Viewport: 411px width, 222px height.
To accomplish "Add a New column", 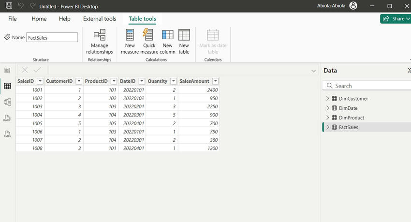I will (x=167, y=42).
